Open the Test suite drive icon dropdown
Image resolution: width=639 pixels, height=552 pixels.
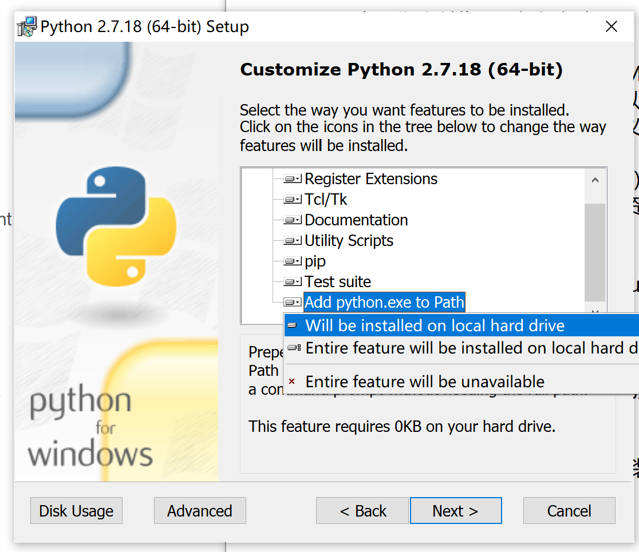[x=293, y=281]
